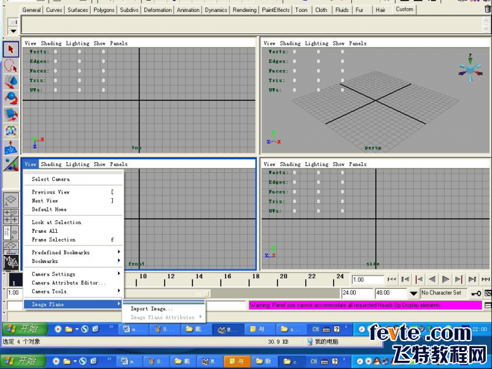
Task: Open the shelf options arrow menu
Action: (13, 31)
